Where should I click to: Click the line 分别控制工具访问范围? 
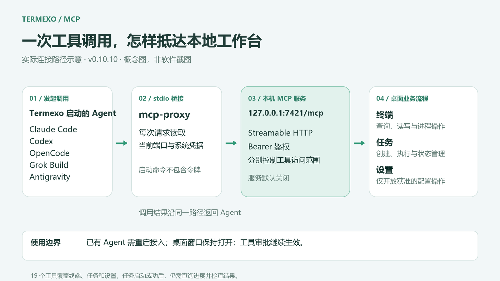pyautogui.click(x=284, y=160)
